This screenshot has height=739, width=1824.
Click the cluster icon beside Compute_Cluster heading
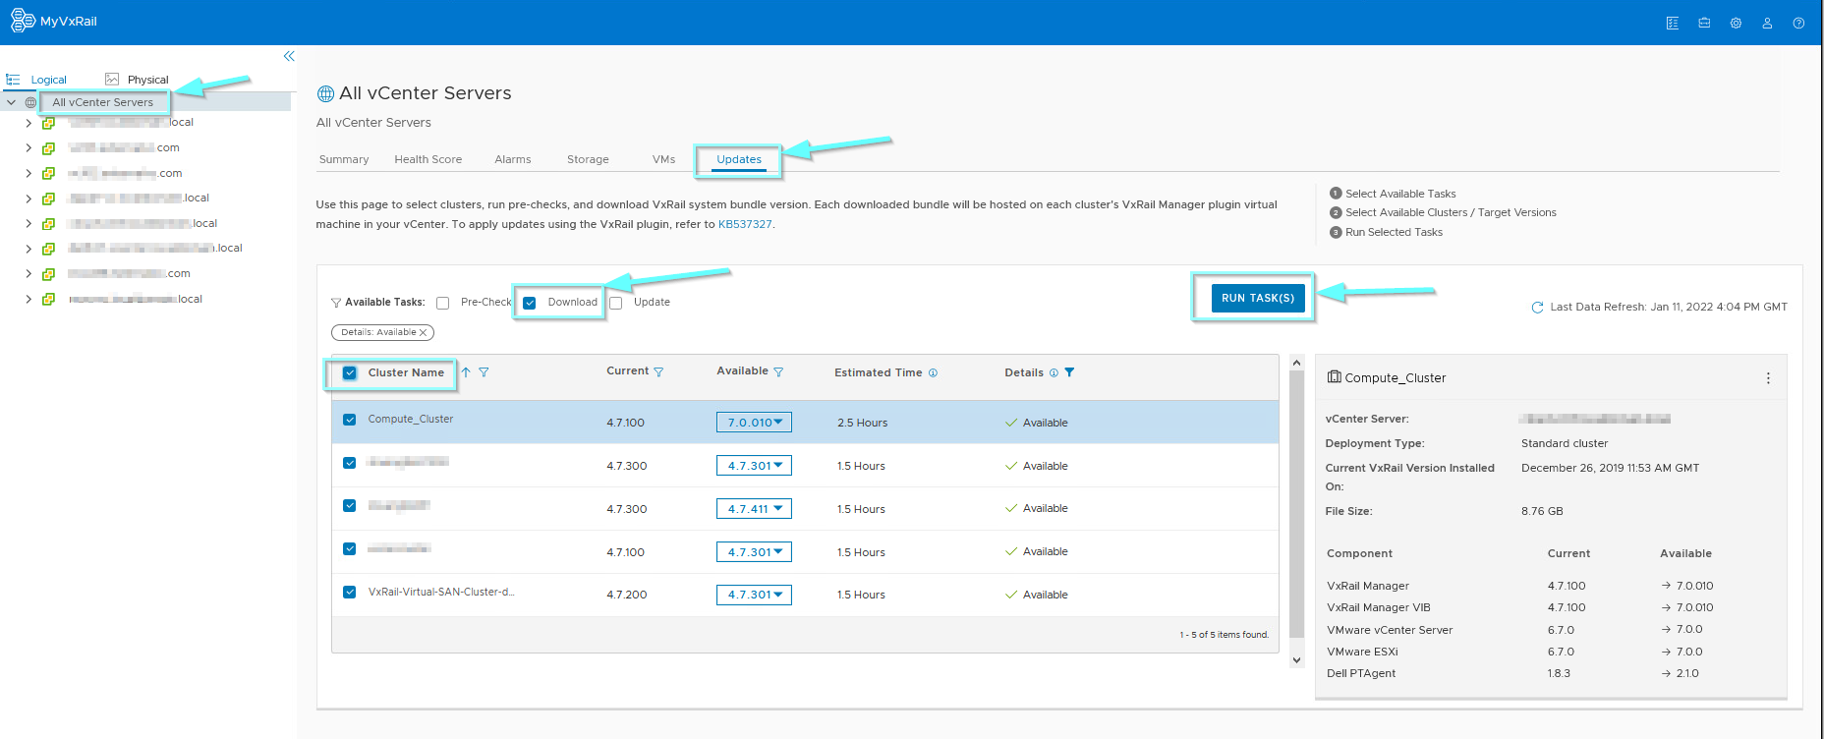coord(1334,377)
